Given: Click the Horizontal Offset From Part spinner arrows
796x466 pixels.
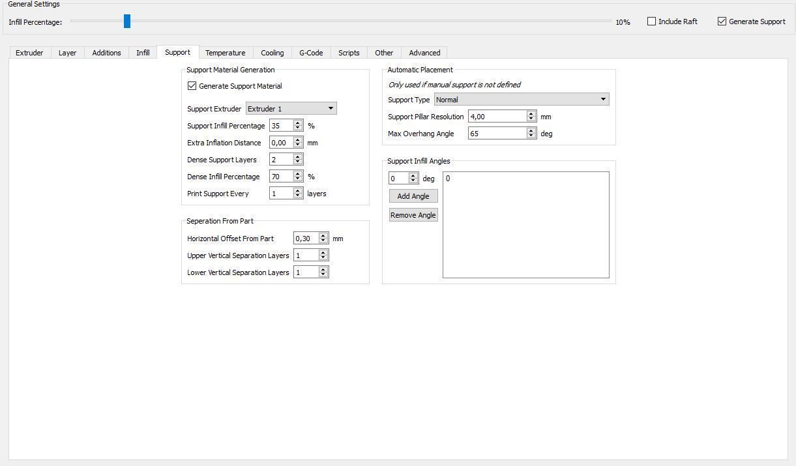Looking at the screenshot, I should click(x=323, y=239).
